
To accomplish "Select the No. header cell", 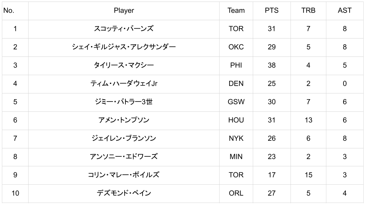I will 9,11.
